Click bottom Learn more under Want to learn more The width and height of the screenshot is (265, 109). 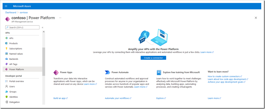click(x=214, y=98)
